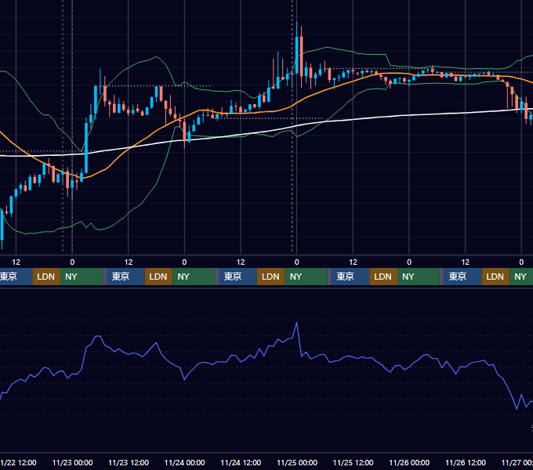Click the 11/25 00:00 date label
533x470 pixels.
pos(297,462)
